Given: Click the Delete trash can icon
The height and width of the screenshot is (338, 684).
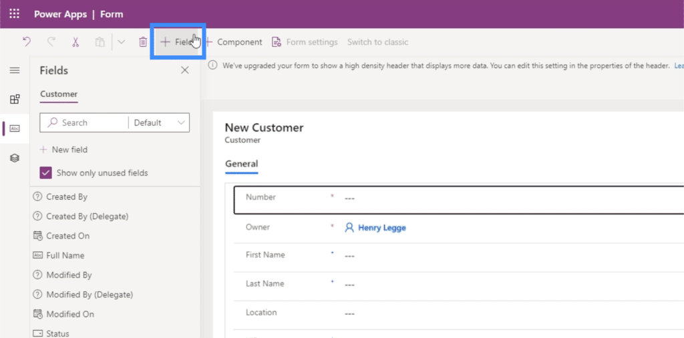Looking at the screenshot, I should pyautogui.click(x=143, y=42).
